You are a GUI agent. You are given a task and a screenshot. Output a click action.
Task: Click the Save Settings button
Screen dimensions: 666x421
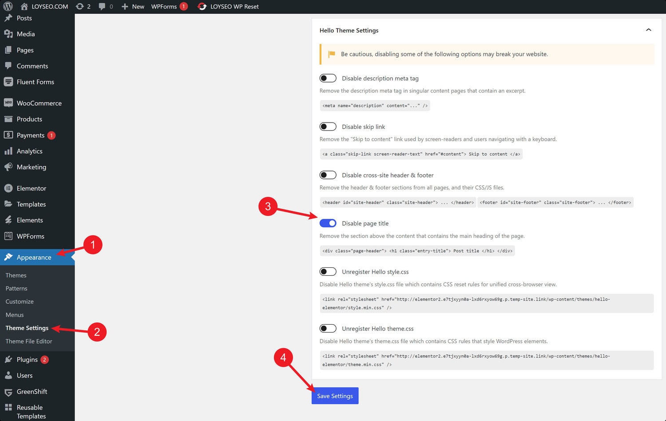point(335,396)
